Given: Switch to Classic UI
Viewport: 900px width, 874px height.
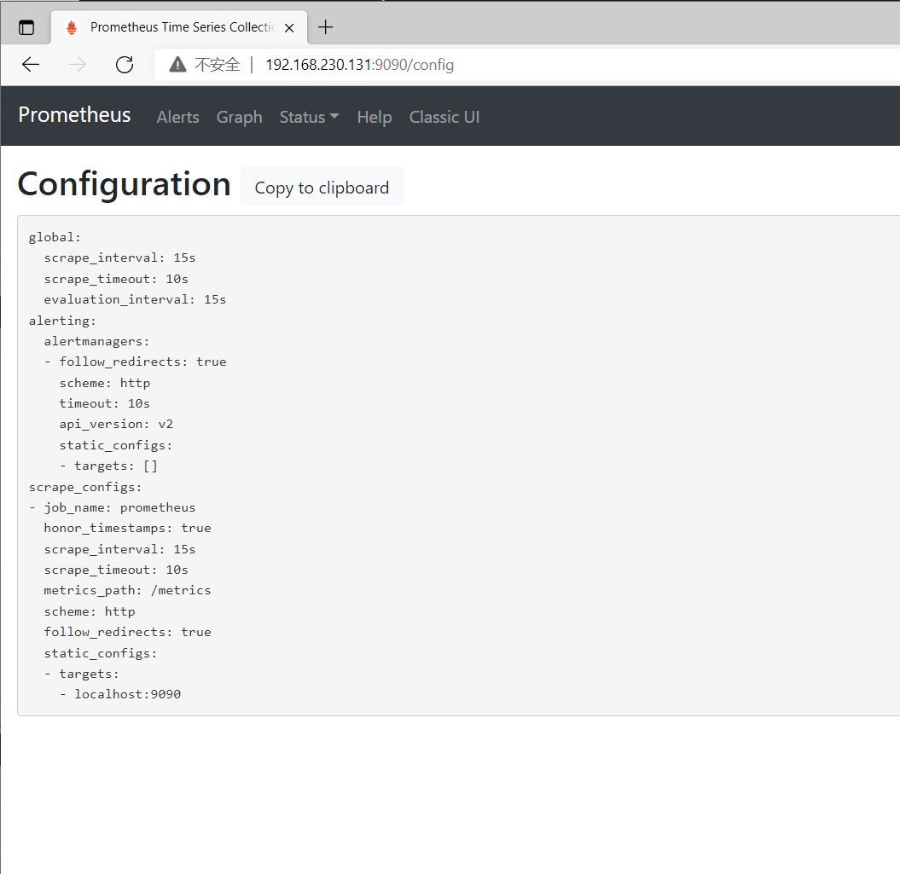Looking at the screenshot, I should pos(444,117).
